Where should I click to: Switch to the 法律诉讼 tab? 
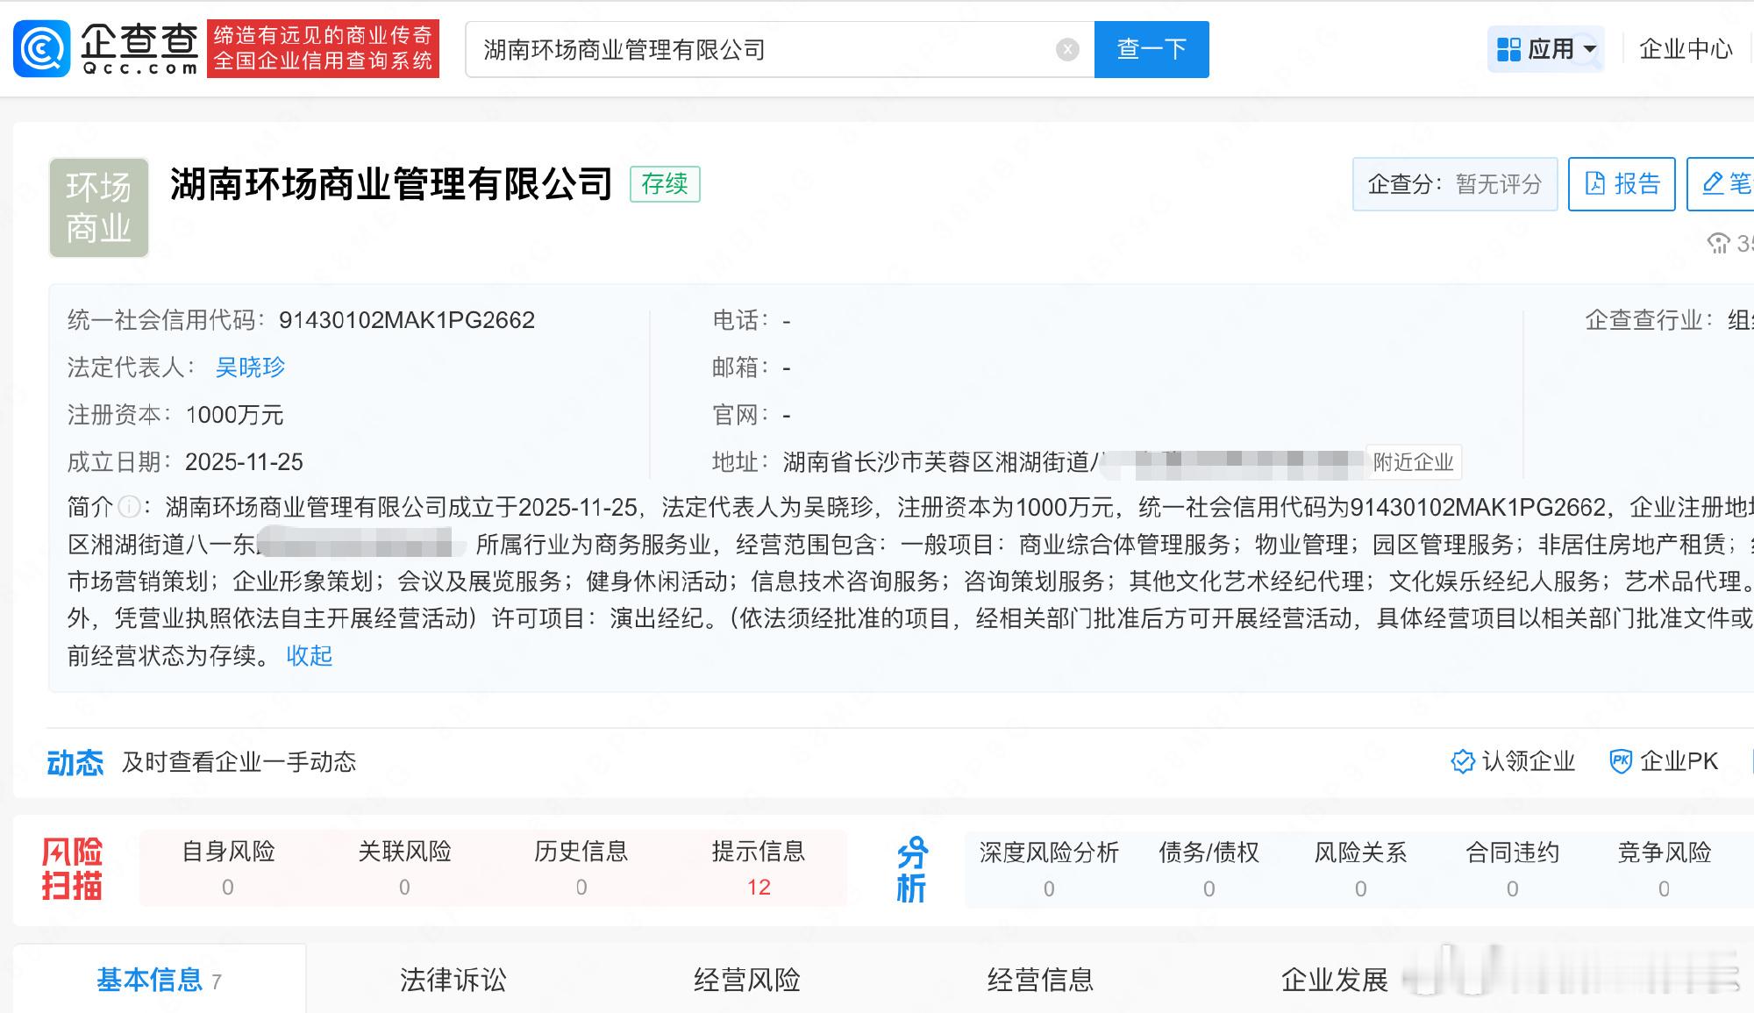click(x=454, y=981)
